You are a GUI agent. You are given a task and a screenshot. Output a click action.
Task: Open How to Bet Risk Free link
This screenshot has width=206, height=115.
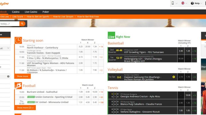88,17
